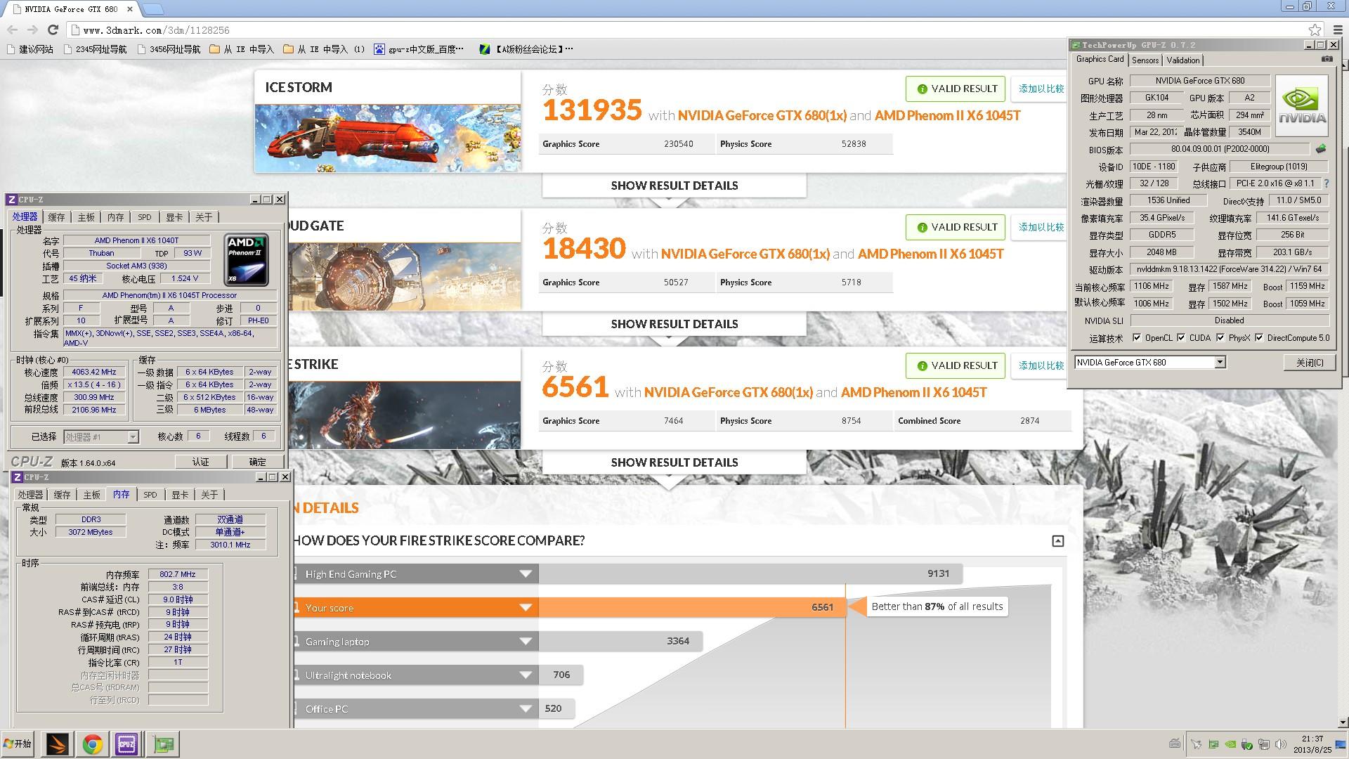Screen dimensions: 1349x759
Task: Click the browser address bar URL
Action: [156, 30]
